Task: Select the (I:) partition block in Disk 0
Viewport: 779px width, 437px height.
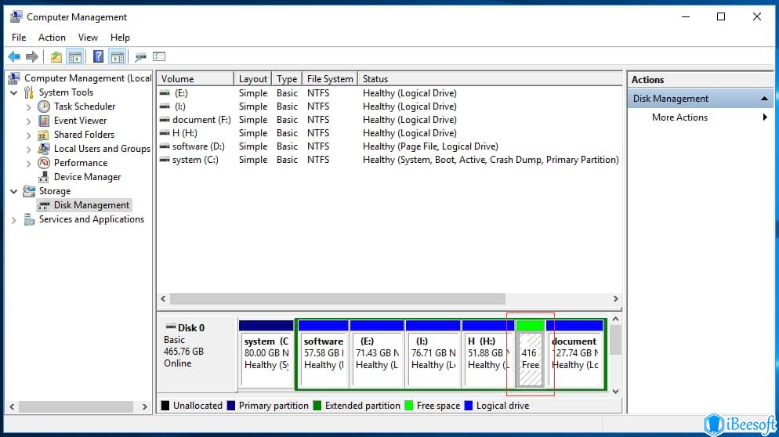Action: [x=433, y=354]
